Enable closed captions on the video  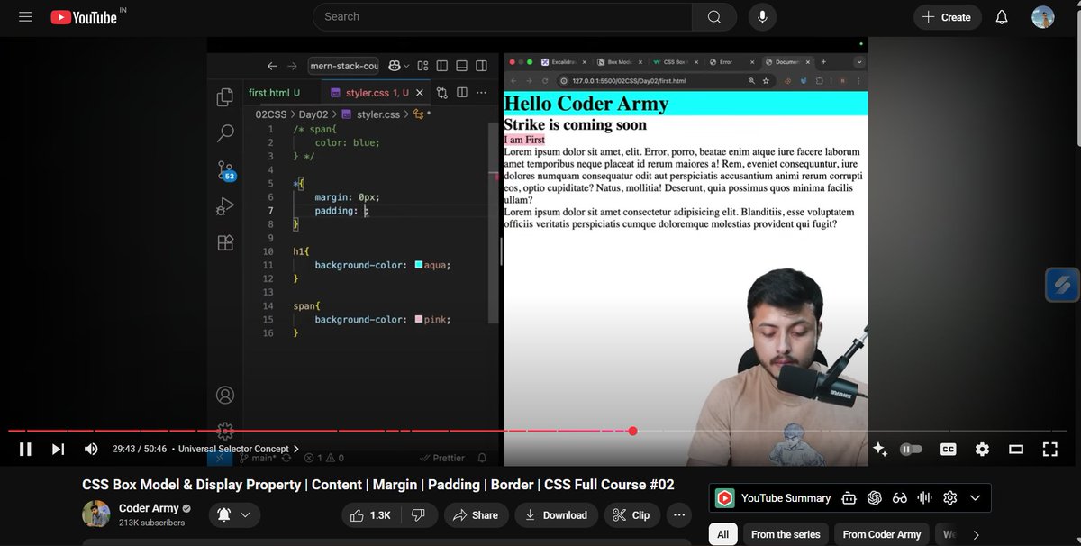tap(948, 449)
